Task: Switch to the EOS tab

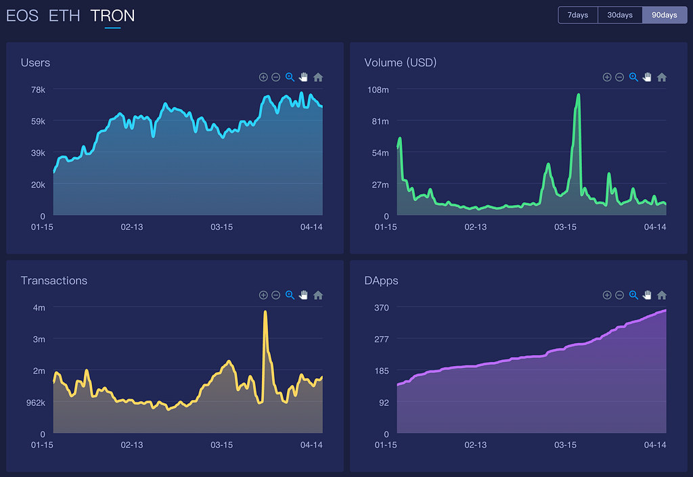Action: [22, 16]
